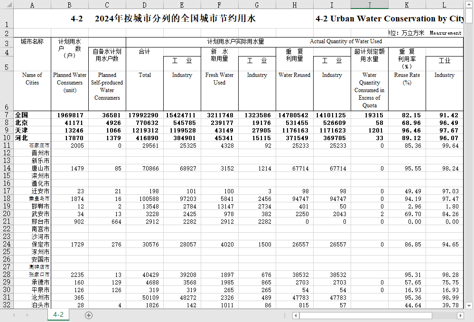Select row 32 header
Screen dimensions: 474x322
click(7, 305)
